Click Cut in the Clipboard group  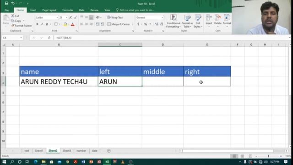[15, 16]
